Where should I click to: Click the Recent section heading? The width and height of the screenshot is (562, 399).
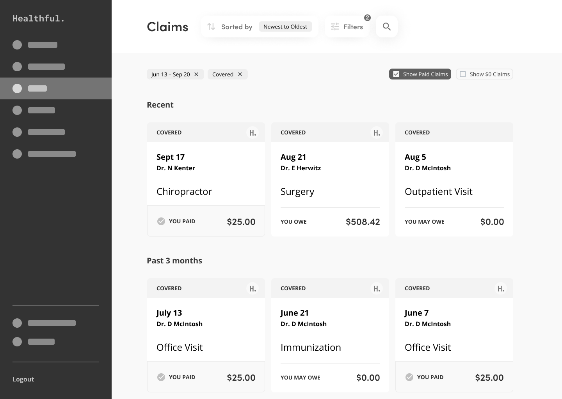coord(160,105)
